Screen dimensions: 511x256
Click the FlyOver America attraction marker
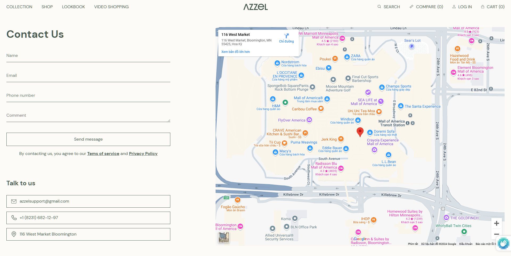(309, 120)
